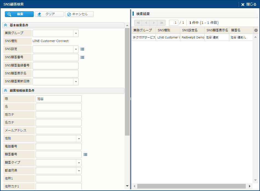Click results grid scroll down arrow
The image size is (260, 191).
pos(256,180)
